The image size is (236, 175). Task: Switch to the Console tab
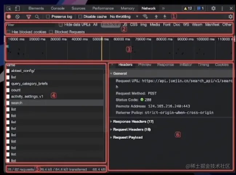[x=58, y=8]
